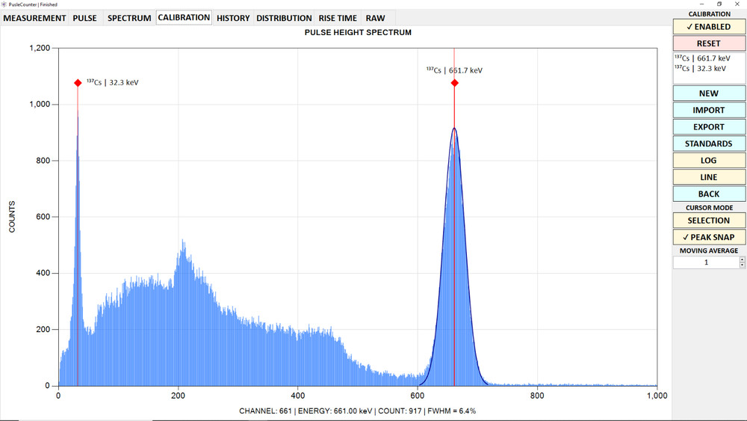The image size is (747, 421).
Task: Click NEW to add calibration
Action: click(x=708, y=93)
